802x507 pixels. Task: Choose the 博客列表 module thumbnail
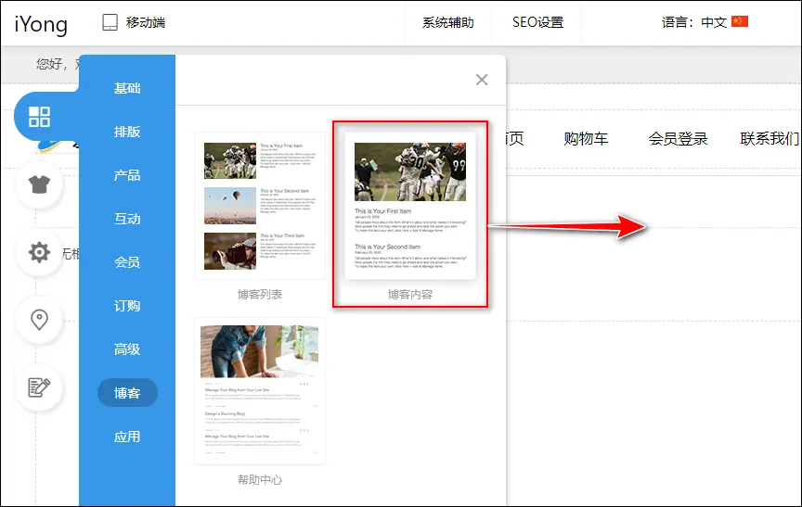click(x=260, y=206)
